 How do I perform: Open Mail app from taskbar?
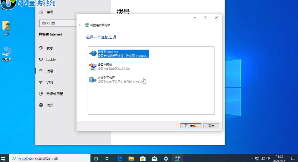pyautogui.click(x=155, y=159)
